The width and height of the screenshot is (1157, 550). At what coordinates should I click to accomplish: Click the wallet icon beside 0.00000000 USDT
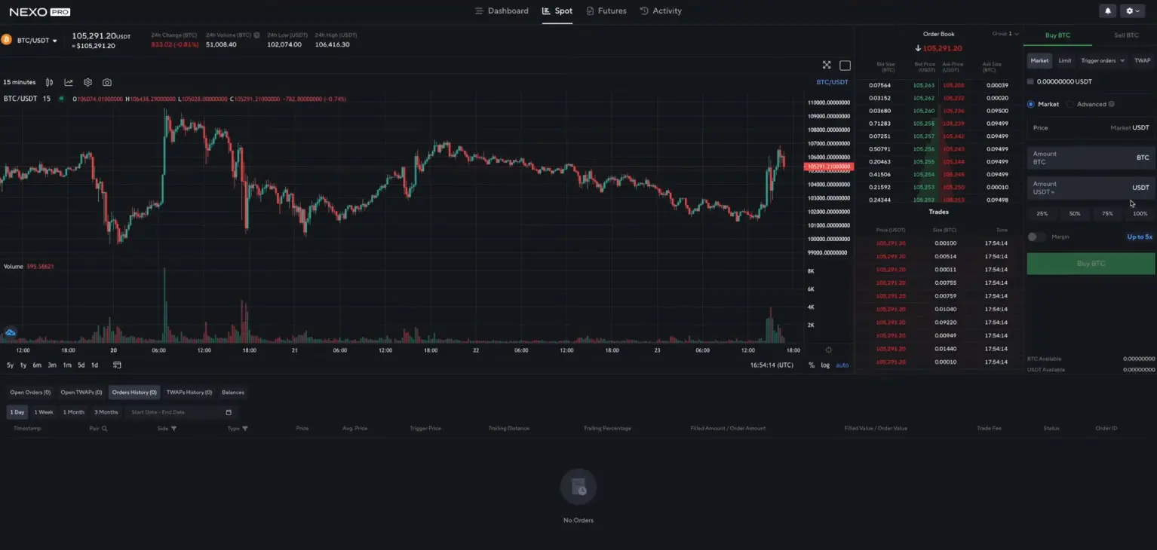tap(1031, 81)
